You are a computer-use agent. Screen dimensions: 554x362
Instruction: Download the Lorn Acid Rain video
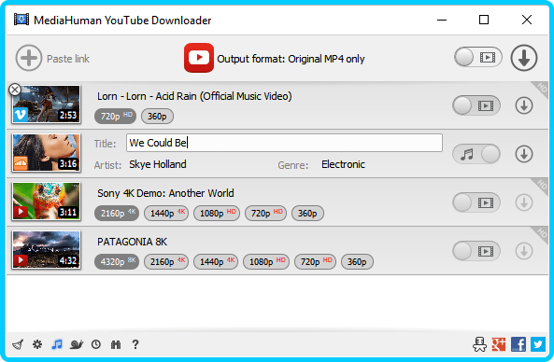(x=523, y=105)
